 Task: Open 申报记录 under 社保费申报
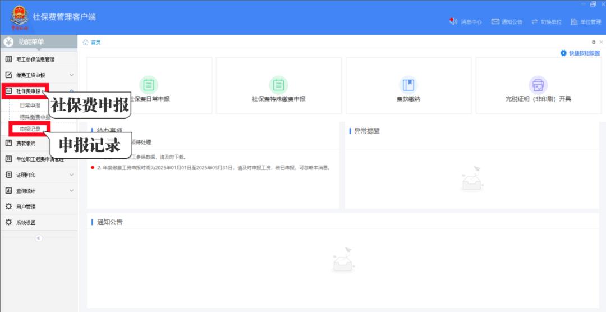pyautogui.click(x=30, y=129)
